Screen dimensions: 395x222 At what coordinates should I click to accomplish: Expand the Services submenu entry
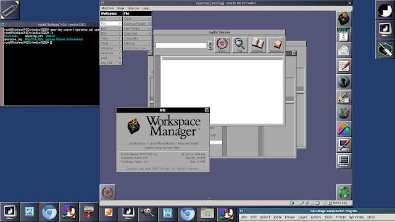click(x=111, y=53)
